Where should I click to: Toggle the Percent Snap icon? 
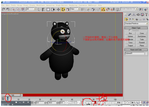click(x=108, y=9)
